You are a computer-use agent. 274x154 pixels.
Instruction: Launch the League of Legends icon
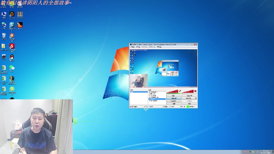point(12,78)
